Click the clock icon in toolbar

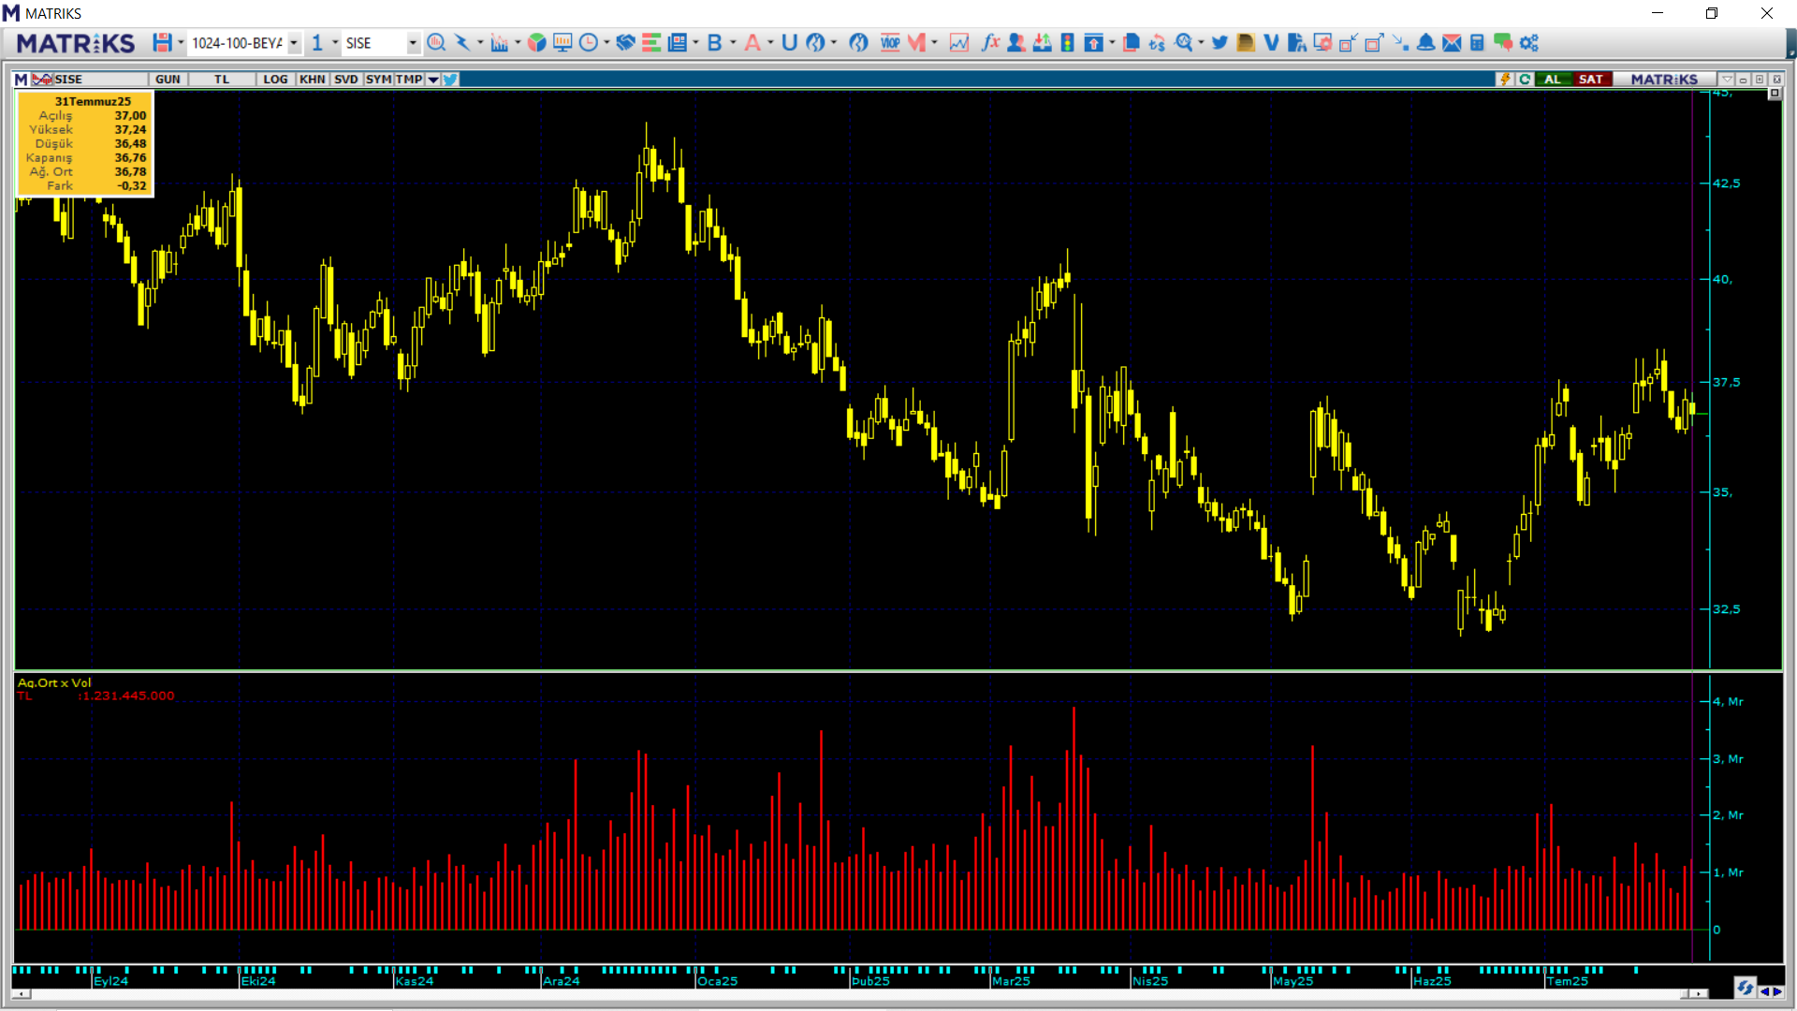tap(588, 43)
